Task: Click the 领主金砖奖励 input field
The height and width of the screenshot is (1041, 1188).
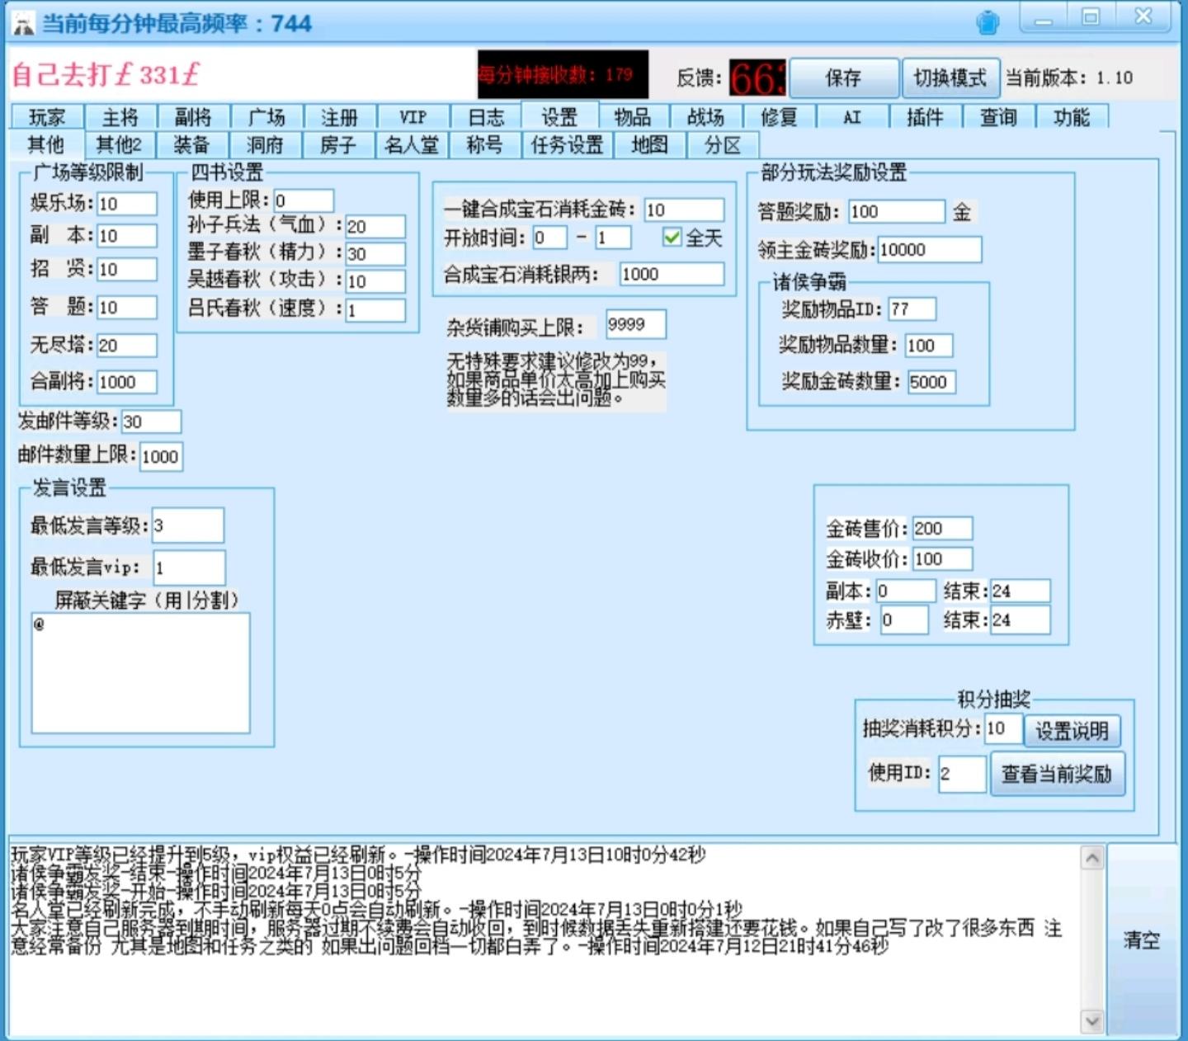Action: 930,249
